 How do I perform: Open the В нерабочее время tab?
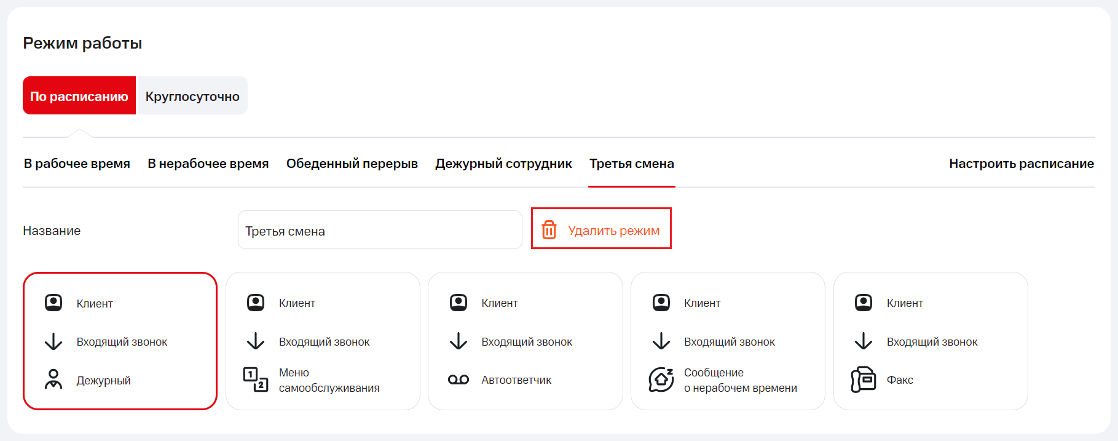[x=208, y=164]
